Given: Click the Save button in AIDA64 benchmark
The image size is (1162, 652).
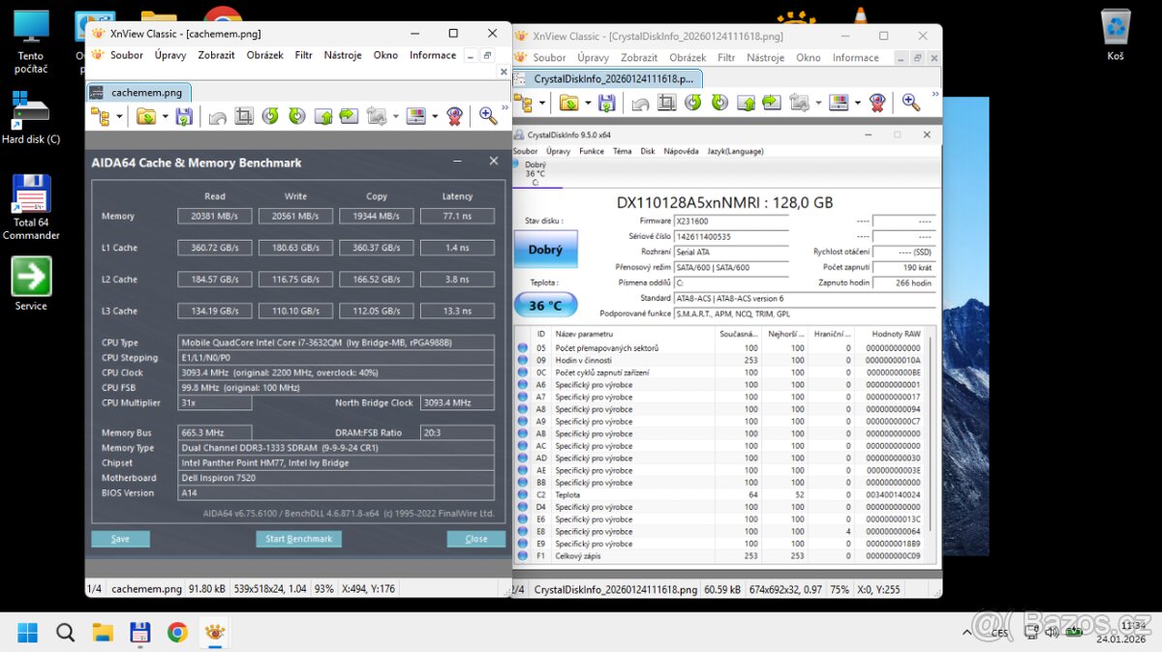Looking at the screenshot, I should click(x=120, y=539).
